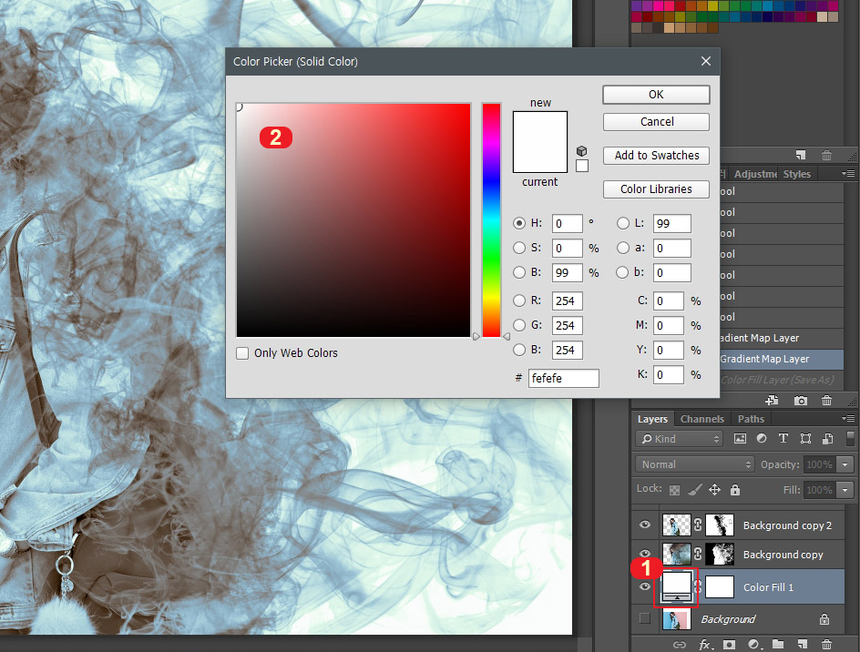Select the L lightness radio button

click(622, 223)
